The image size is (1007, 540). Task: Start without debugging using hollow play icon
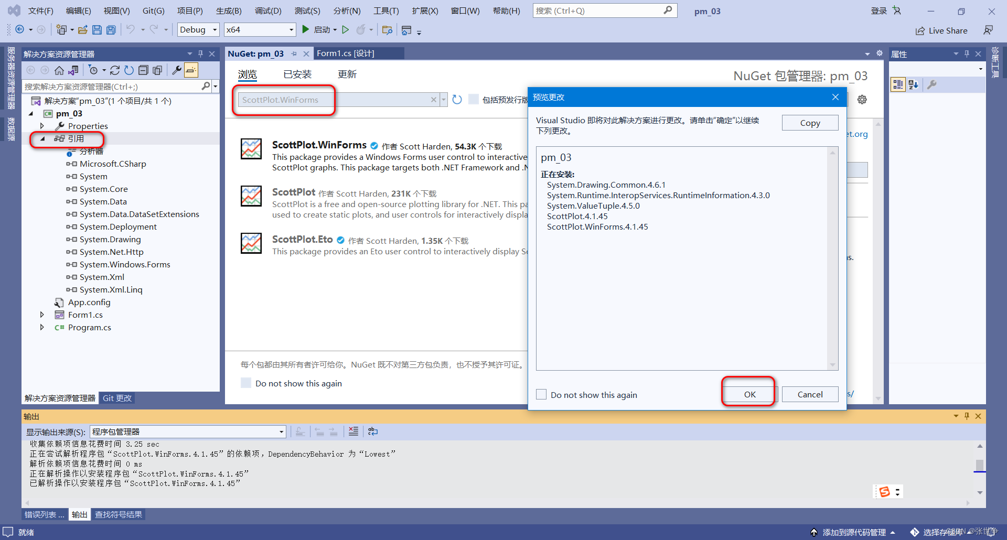[345, 30]
